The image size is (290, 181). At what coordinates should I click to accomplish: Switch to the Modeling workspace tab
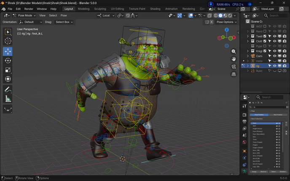pyautogui.click(x=83, y=9)
